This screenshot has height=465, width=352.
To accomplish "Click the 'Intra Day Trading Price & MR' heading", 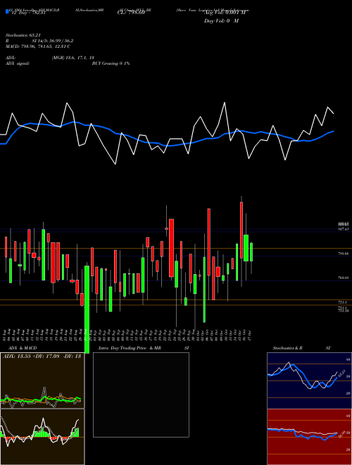I will pos(130,348).
